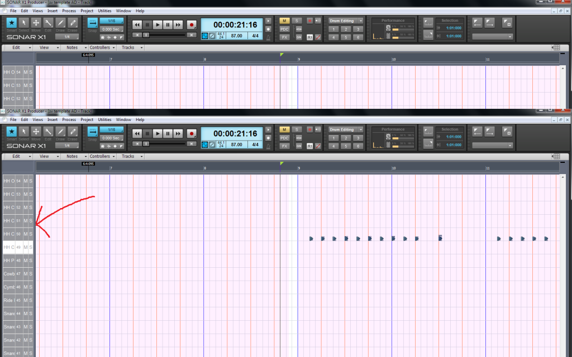
Task: Expand the Notes dropdown in lower piano roll
Action: 74,156
